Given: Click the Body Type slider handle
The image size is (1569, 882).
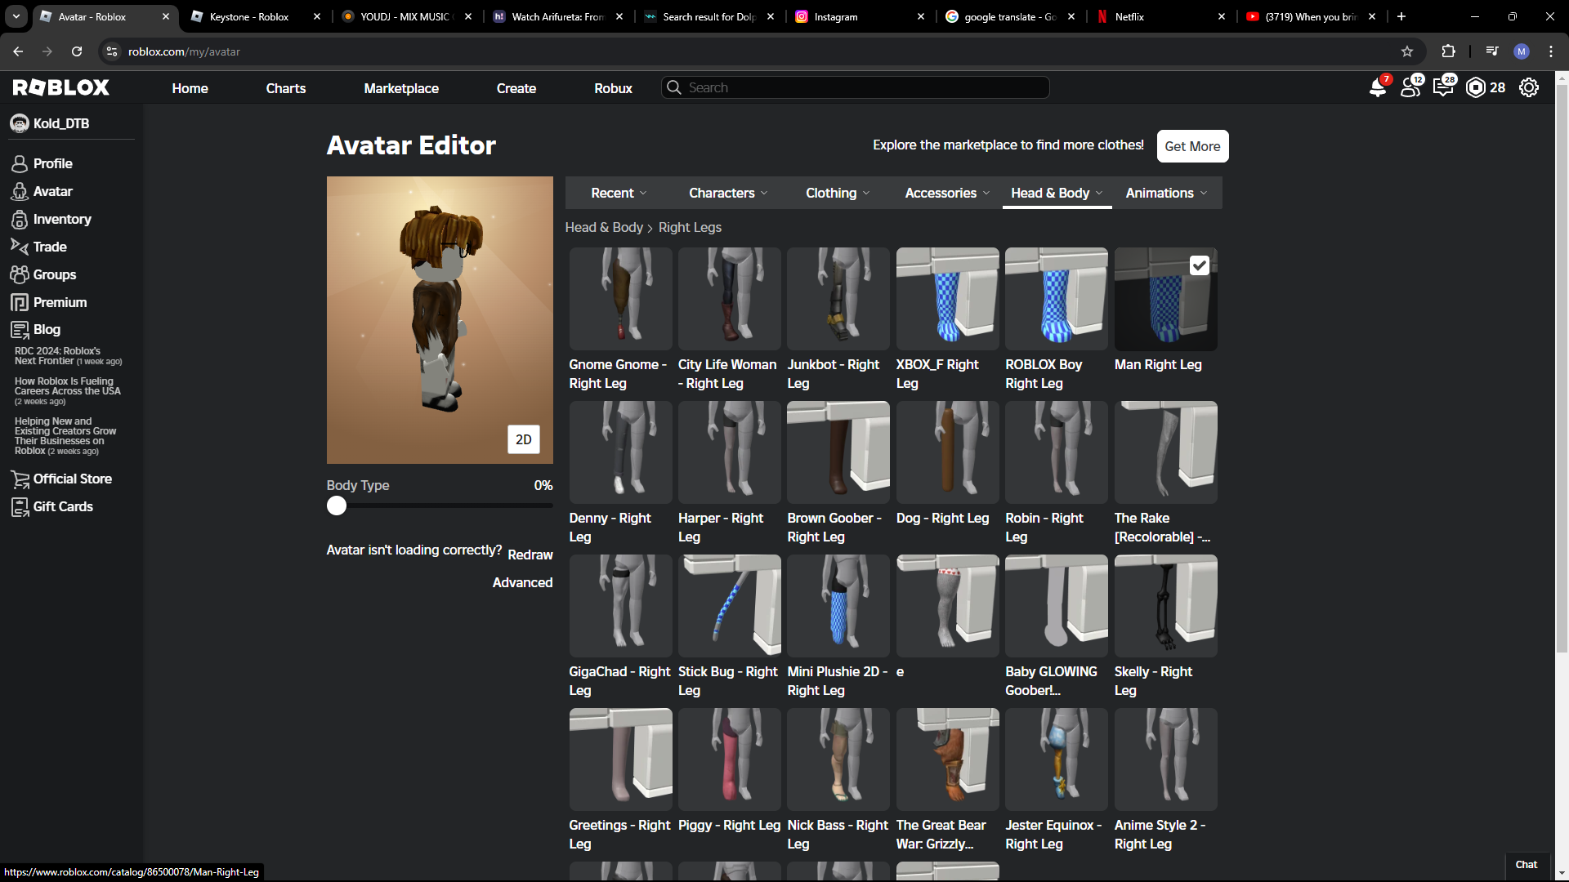Looking at the screenshot, I should click(337, 506).
